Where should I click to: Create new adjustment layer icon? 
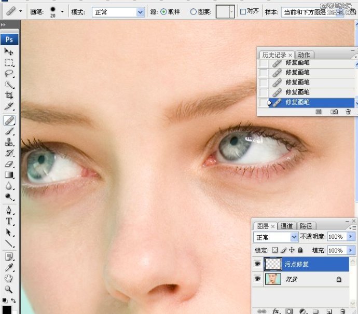click(x=302, y=311)
